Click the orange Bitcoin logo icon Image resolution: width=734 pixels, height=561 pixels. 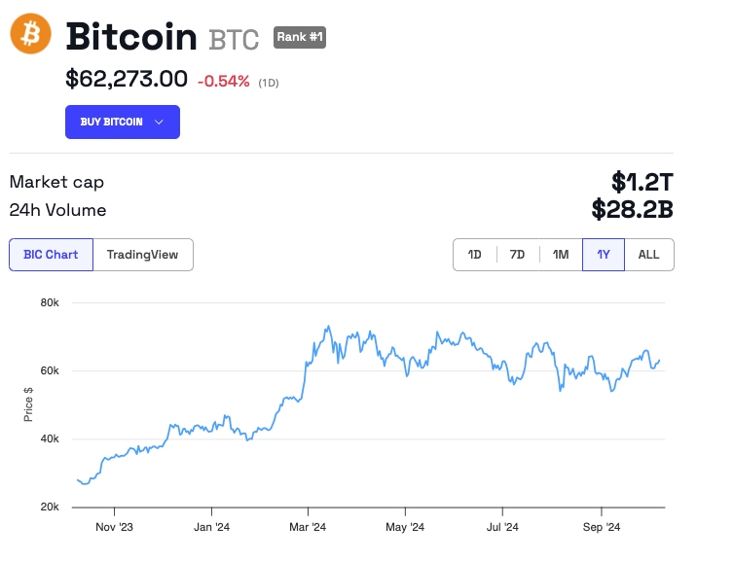click(x=29, y=34)
